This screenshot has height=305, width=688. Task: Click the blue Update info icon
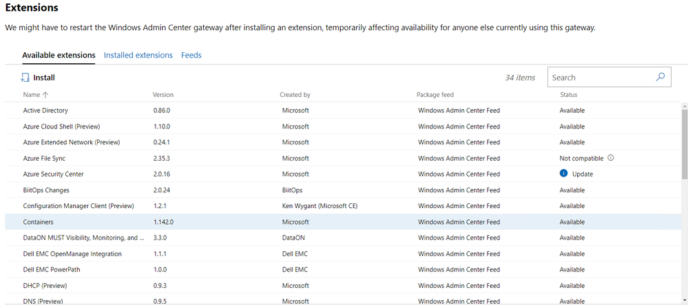[564, 174]
